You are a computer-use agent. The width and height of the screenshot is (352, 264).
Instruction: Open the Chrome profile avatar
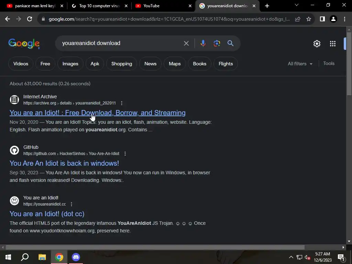click(x=333, y=19)
